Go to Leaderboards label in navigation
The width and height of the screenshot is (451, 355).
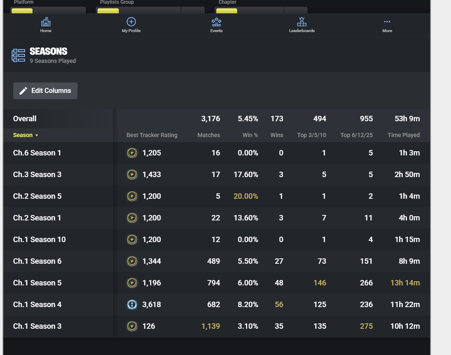click(x=302, y=31)
